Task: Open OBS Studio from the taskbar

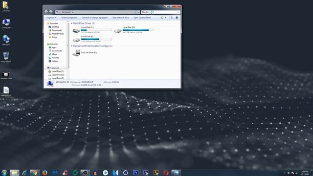Action: coord(85,173)
